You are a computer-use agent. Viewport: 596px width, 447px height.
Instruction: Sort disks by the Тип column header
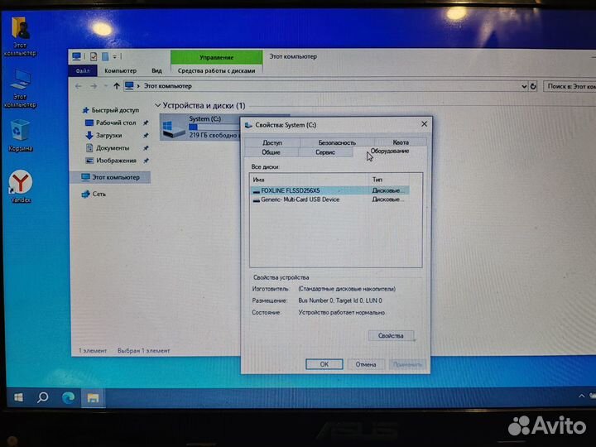389,180
